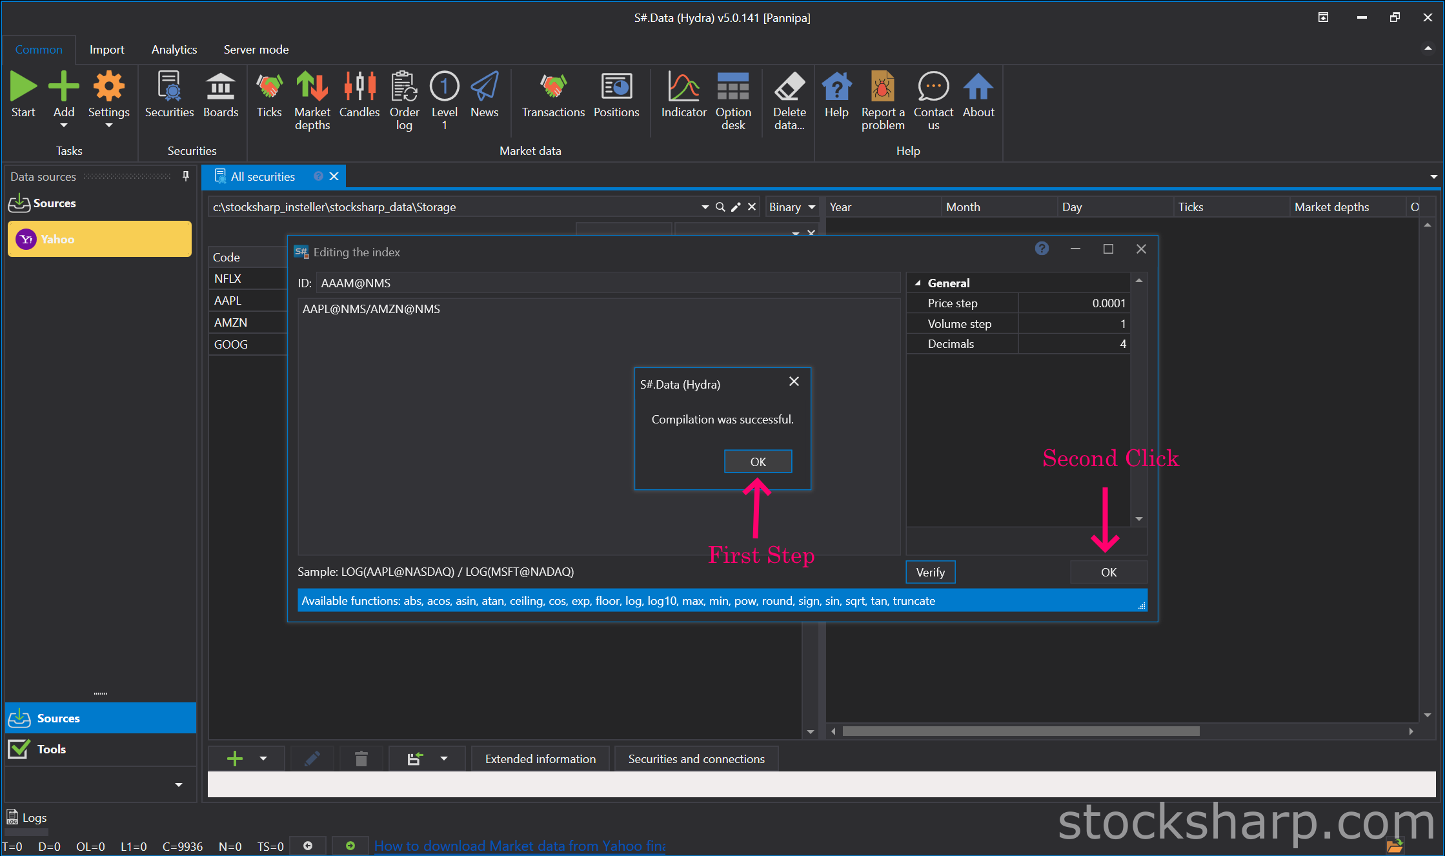Switch to the Server mode tab
Image resolution: width=1445 pixels, height=856 pixels.
[x=256, y=50]
